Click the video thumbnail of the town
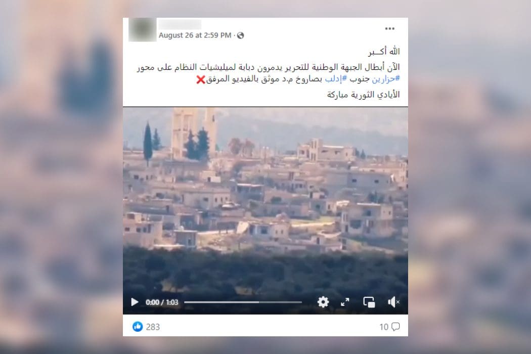 point(265,200)
